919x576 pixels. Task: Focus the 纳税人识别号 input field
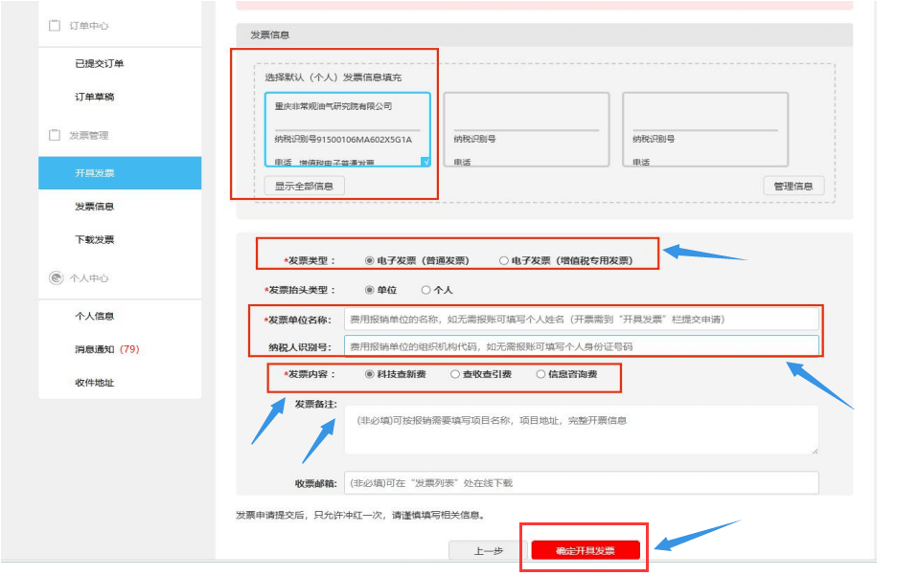(581, 346)
